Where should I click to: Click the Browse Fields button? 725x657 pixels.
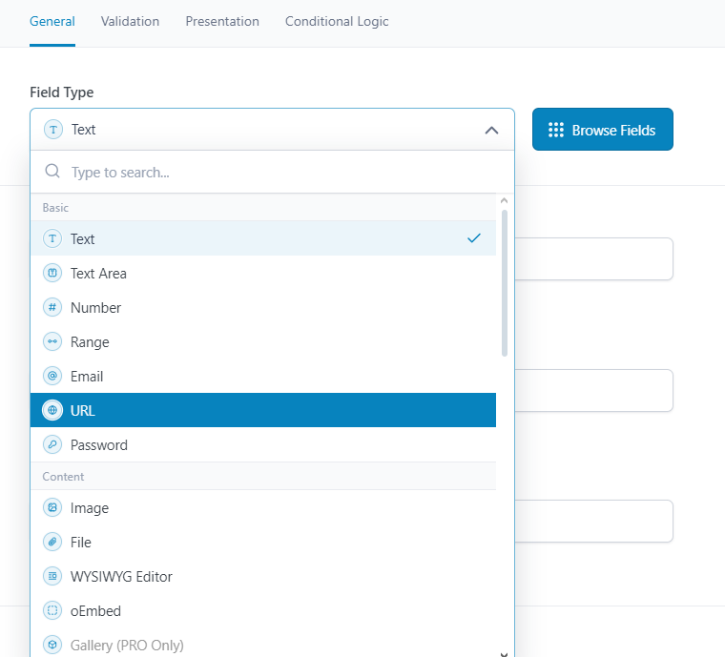(x=602, y=130)
